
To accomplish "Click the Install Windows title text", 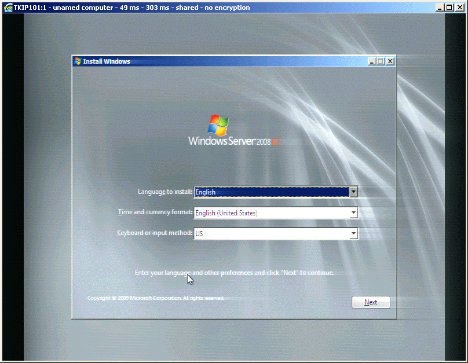I will [x=107, y=61].
